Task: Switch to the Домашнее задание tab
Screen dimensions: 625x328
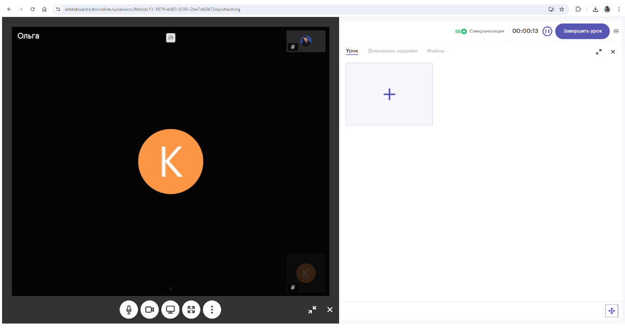Action: tap(392, 51)
